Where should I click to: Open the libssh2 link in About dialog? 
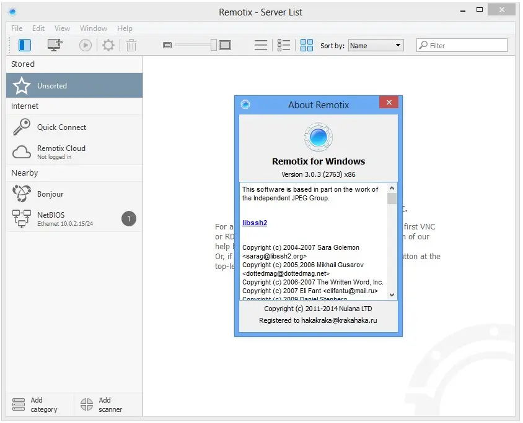pos(255,223)
